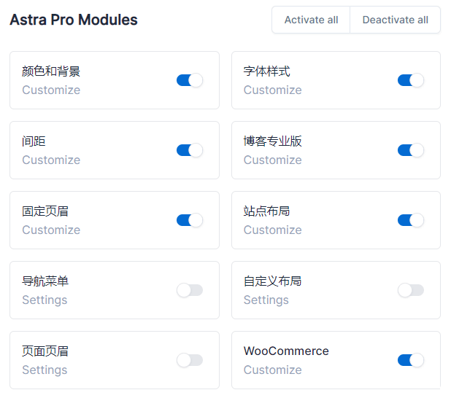This screenshot has width=451, height=398.
Task: Click Customize under 间距 module
Action: coord(51,160)
